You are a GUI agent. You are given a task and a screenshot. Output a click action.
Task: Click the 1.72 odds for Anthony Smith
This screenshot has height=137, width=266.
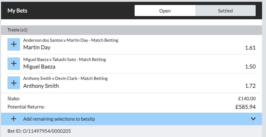point(250,86)
